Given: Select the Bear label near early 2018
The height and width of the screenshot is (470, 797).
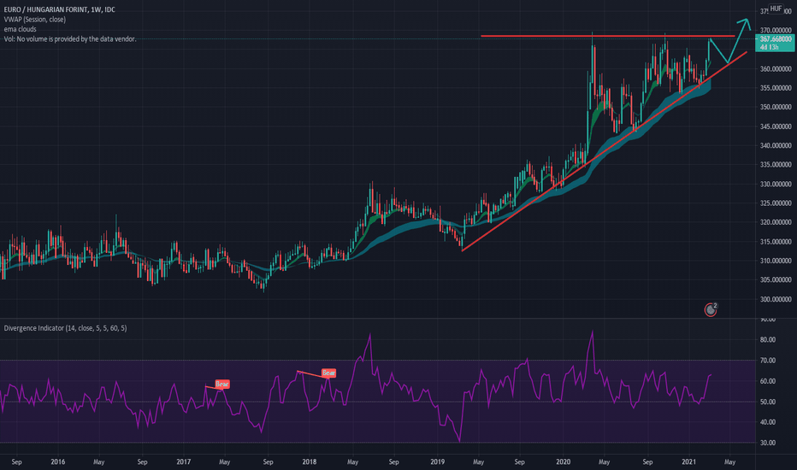Looking at the screenshot, I should tap(329, 373).
